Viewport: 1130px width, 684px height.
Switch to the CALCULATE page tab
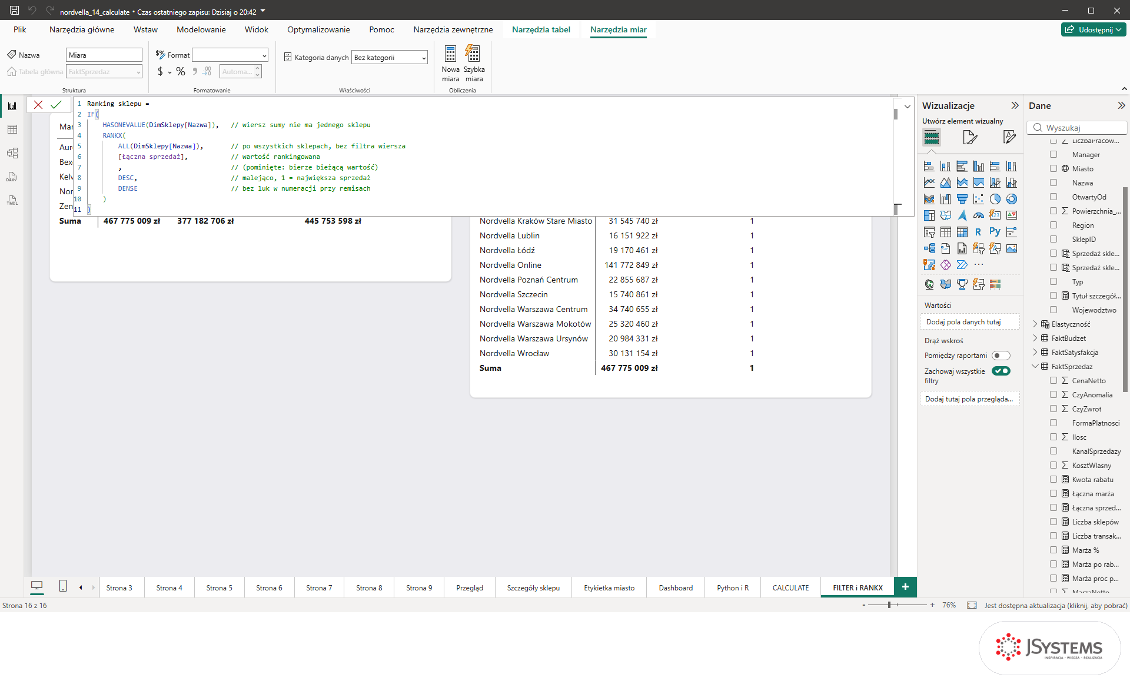pos(790,587)
